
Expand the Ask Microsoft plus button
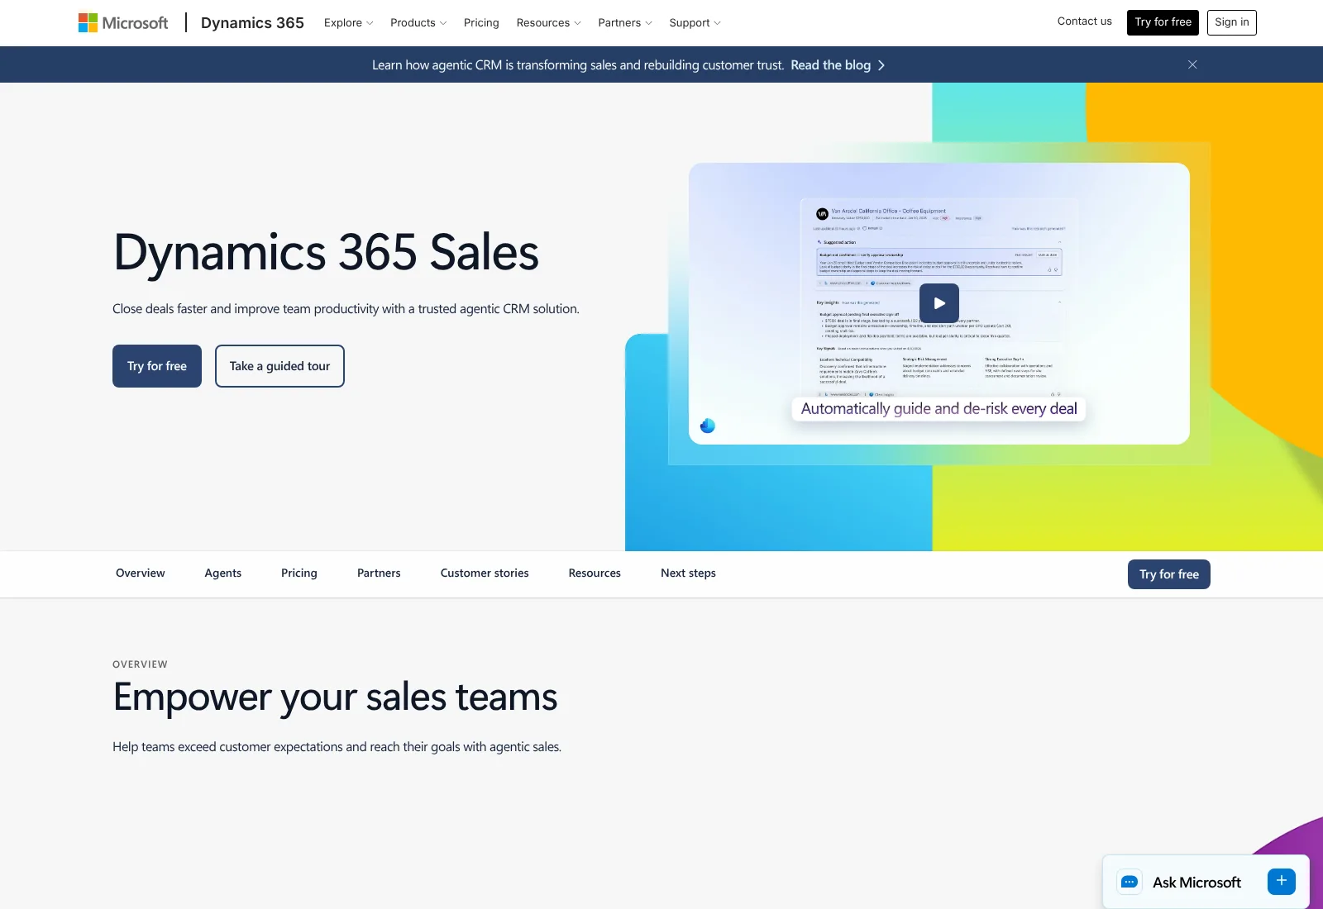point(1282,882)
